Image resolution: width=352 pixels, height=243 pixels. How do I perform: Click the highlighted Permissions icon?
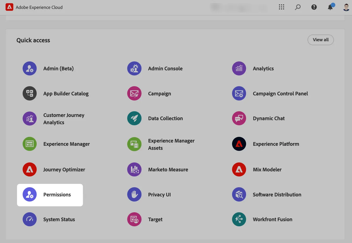point(30,195)
